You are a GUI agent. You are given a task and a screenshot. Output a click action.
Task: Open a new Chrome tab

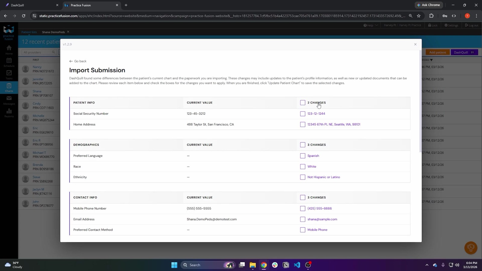click(126, 5)
